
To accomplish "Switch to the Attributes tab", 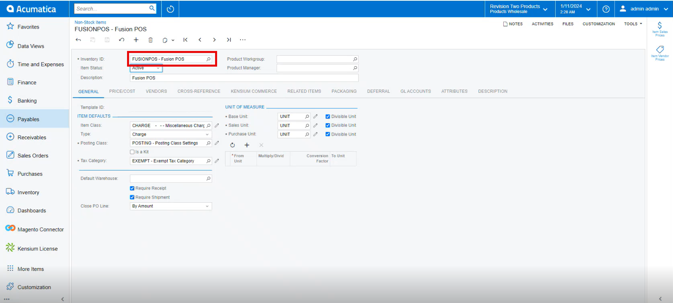I will pos(454,92).
